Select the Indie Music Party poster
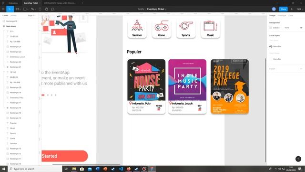The width and height of the screenshot is (305, 172). click(187, 80)
